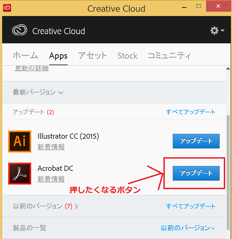Click the scrollbar up arrow
Image resolution: width=232 pixels, height=239 pixels.
tap(228, 68)
